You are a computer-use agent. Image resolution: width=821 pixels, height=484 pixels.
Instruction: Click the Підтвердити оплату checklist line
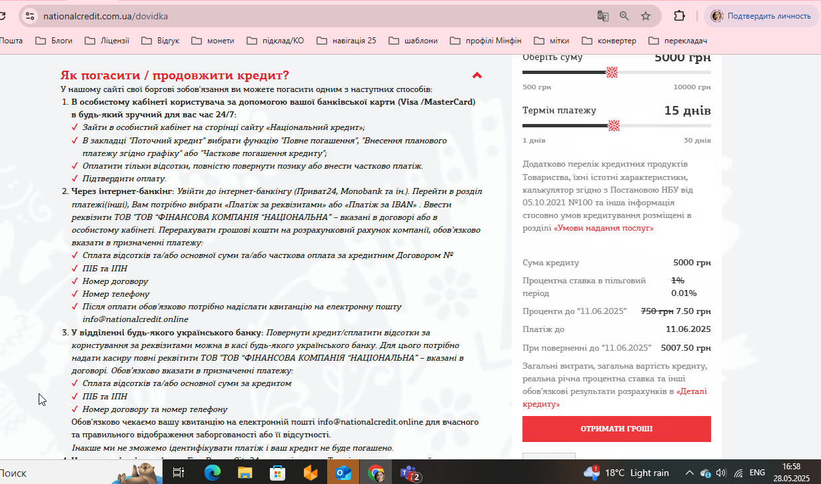click(x=124, y=179)
